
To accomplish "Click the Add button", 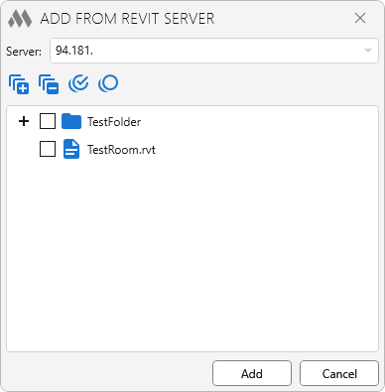I will 252,373.
